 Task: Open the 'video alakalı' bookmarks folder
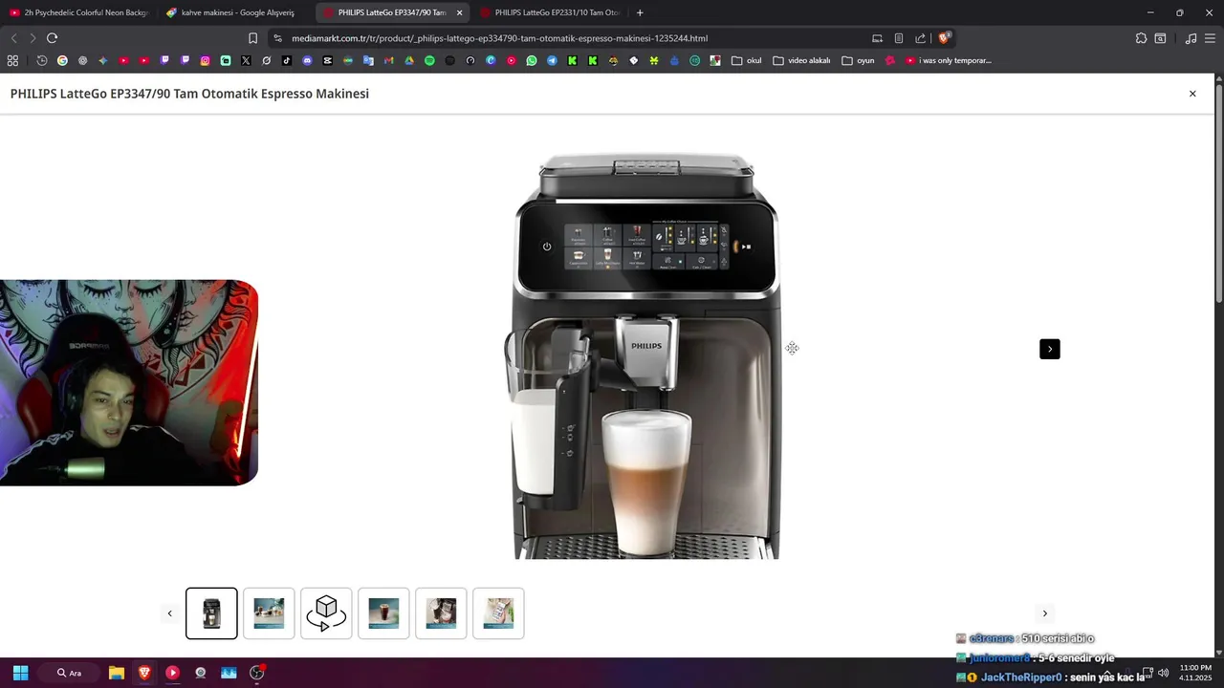[x=801, y=60]
